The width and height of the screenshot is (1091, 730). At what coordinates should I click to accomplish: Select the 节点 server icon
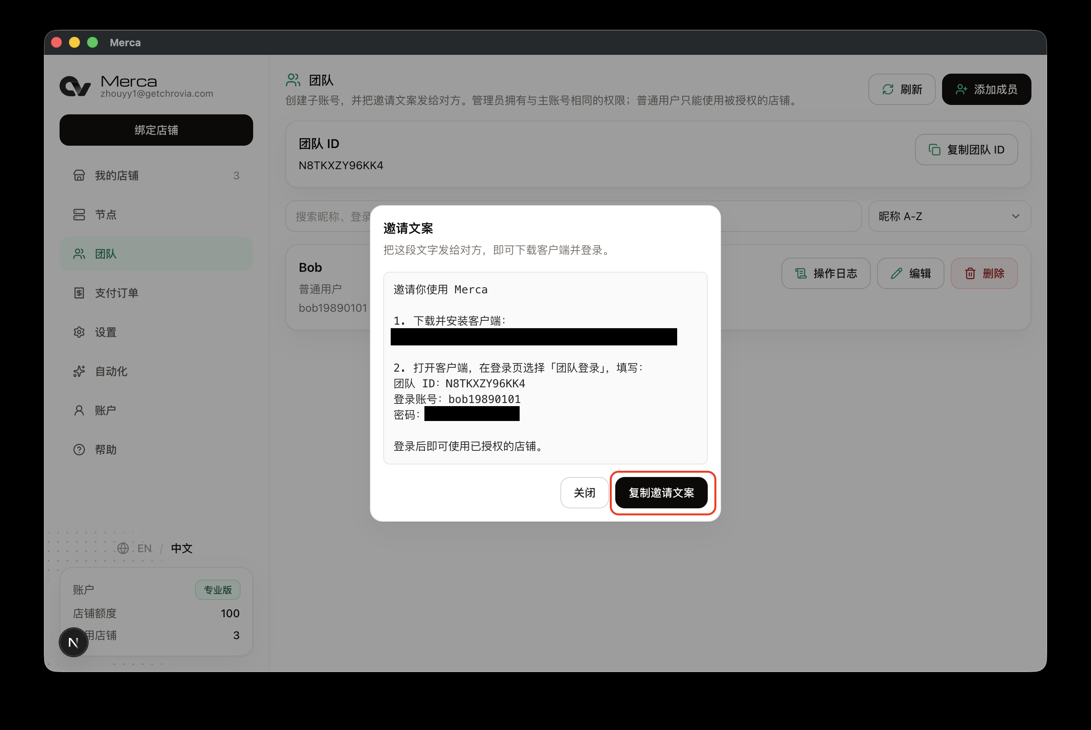click(x=79, y=215)
